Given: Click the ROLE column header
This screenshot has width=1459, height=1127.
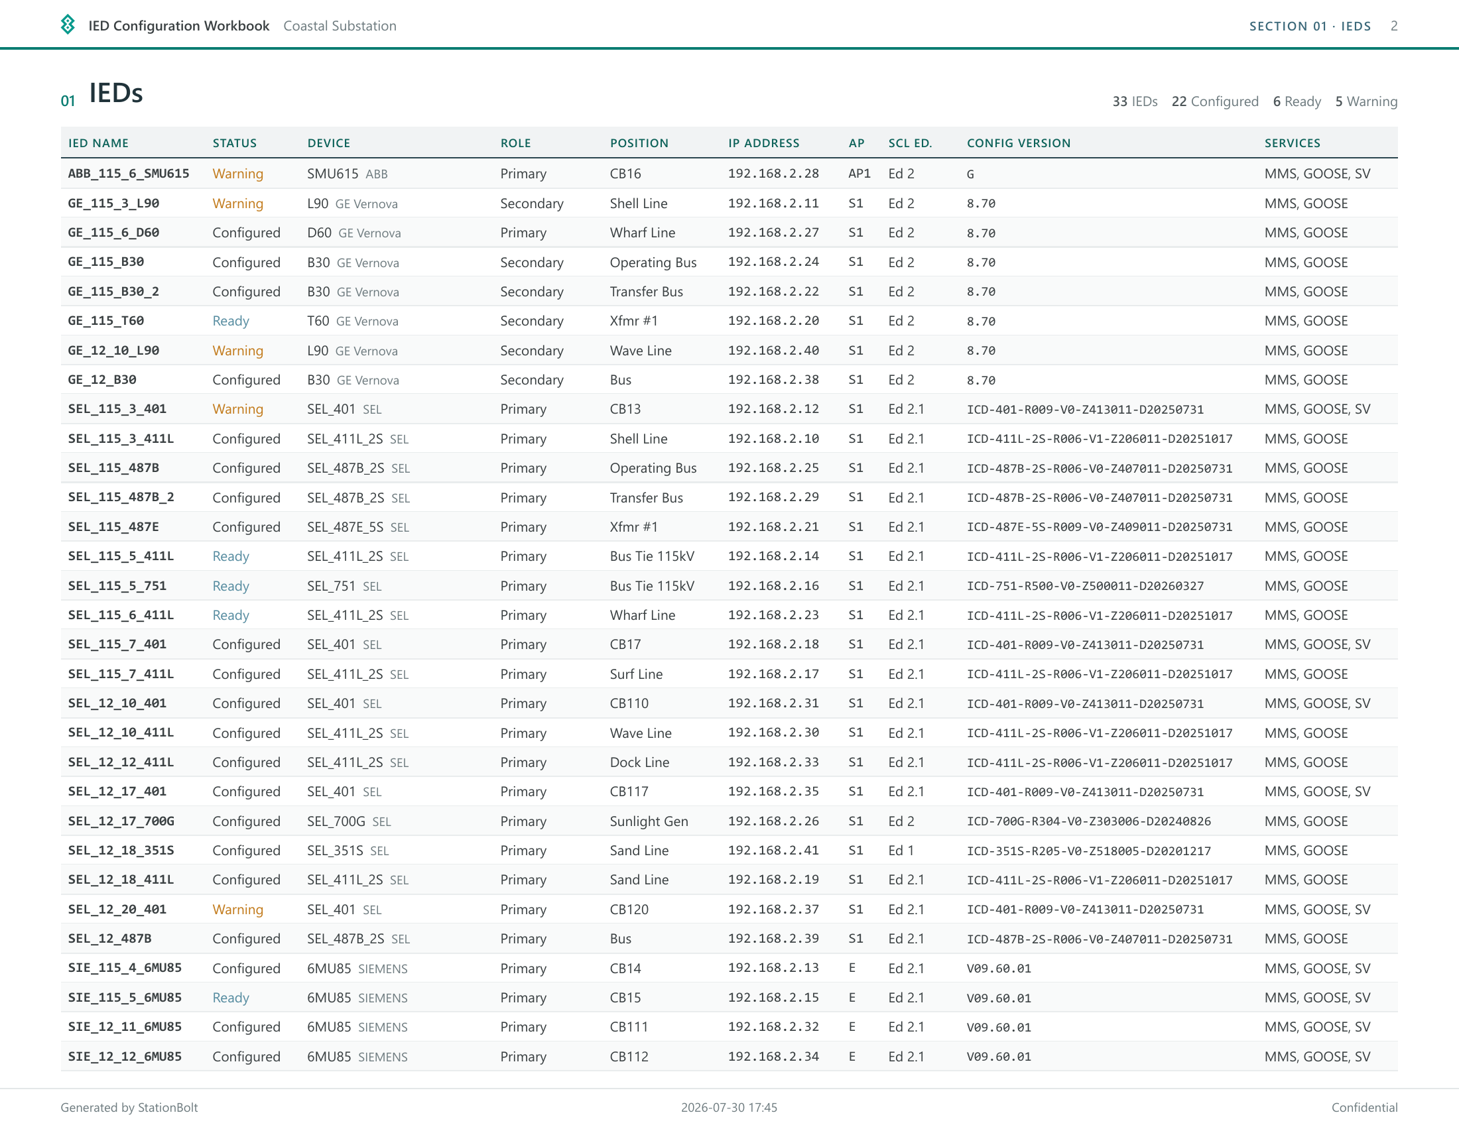Looking at the screenshot, I should (x=515, y=143).
